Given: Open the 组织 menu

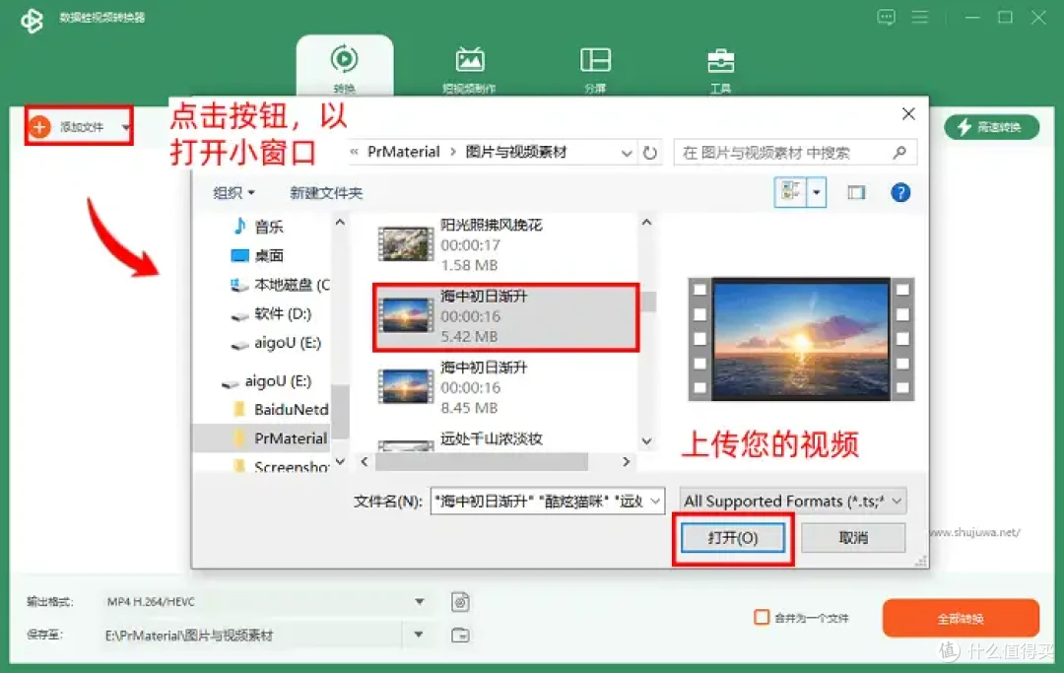Looking at the screenshot, I should coord(233,193).
